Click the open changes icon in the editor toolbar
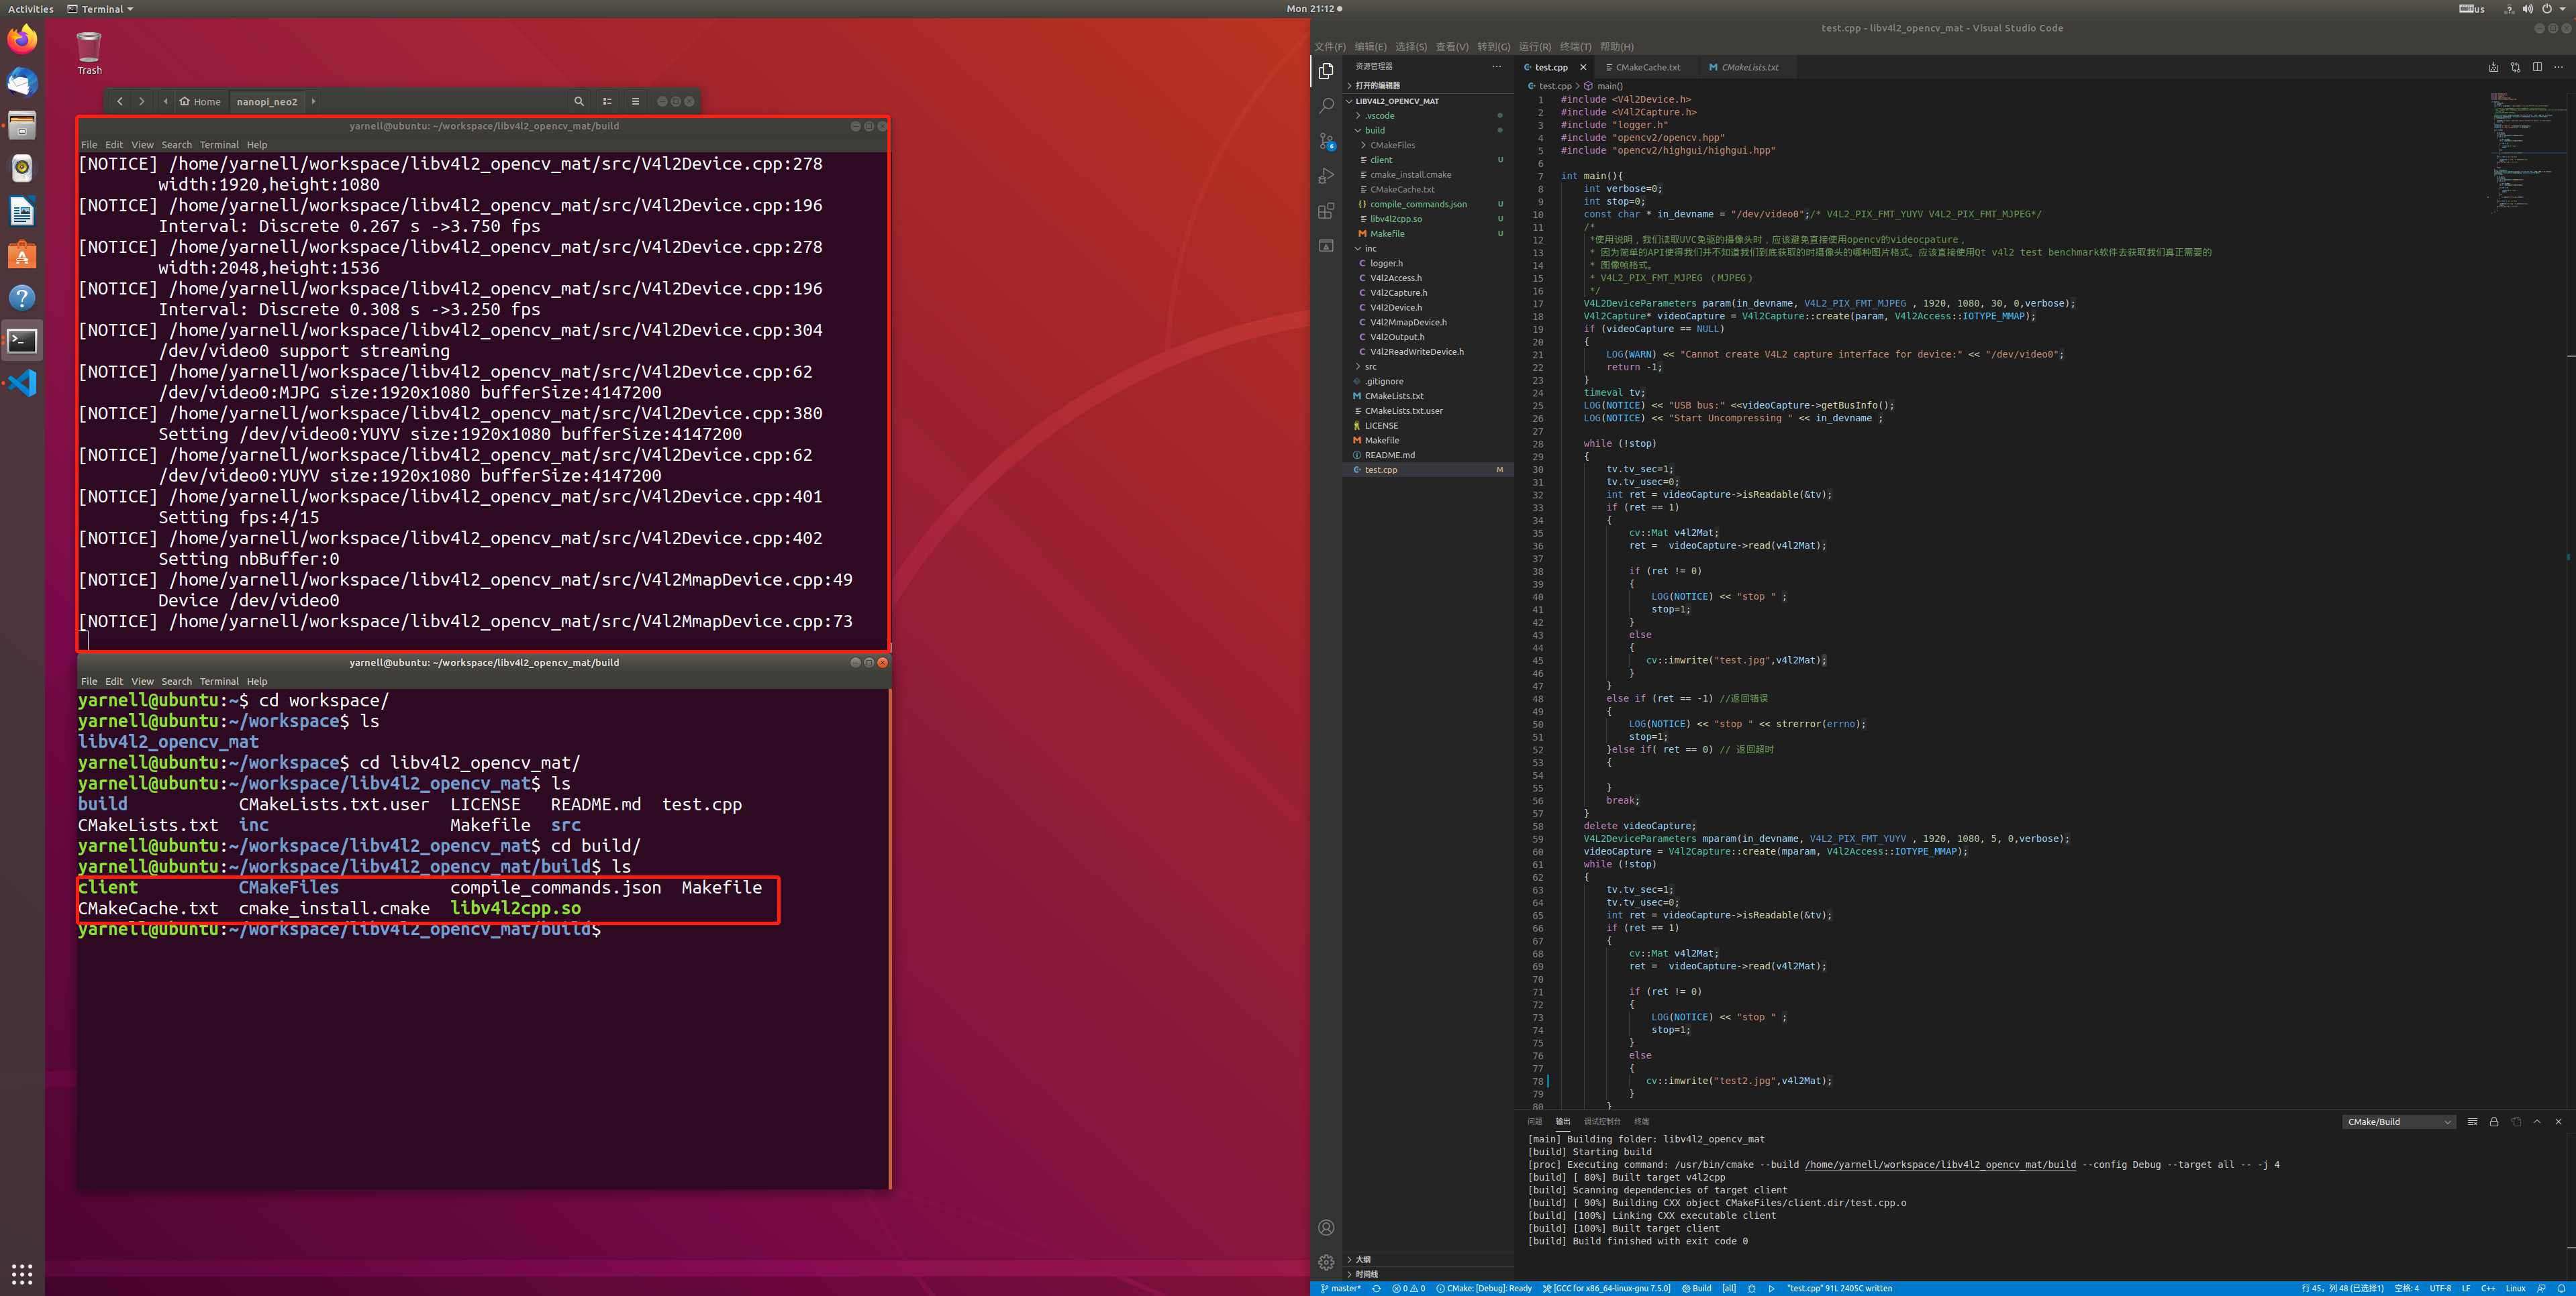This screenshot has width=2576, height=1296. tap(2515, 67)
